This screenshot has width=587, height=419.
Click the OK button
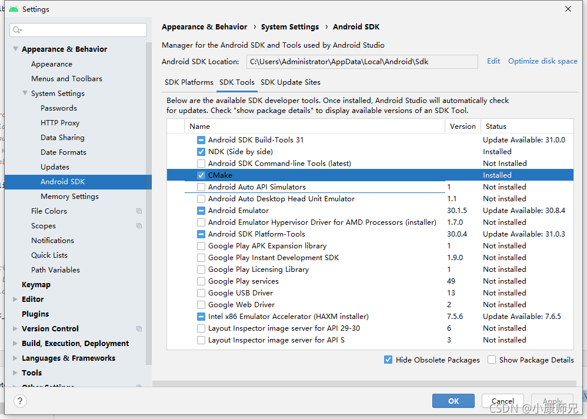[x=453, y=401]
